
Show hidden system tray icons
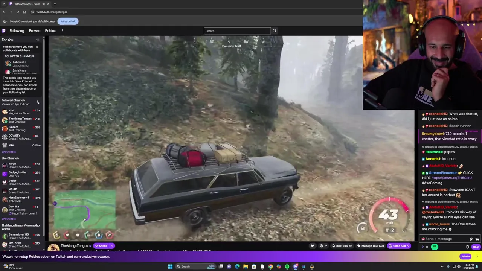(442, 266)
